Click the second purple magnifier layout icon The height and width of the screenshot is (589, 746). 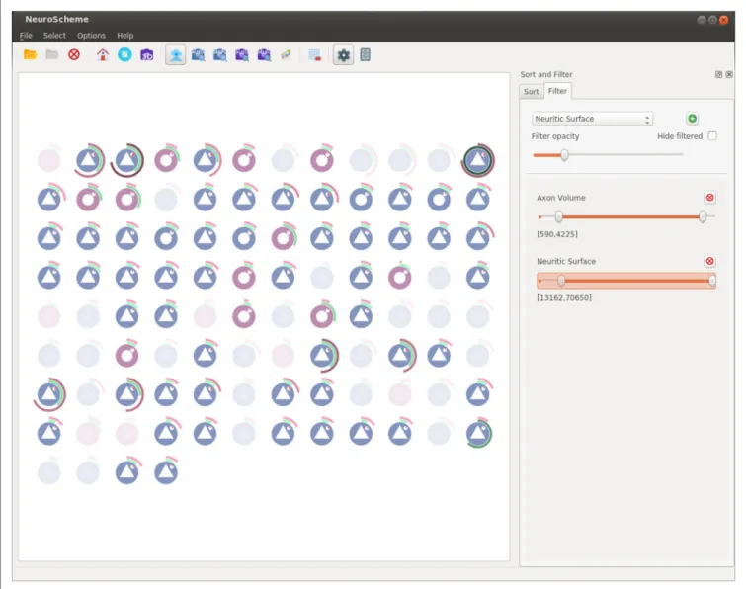264,55
